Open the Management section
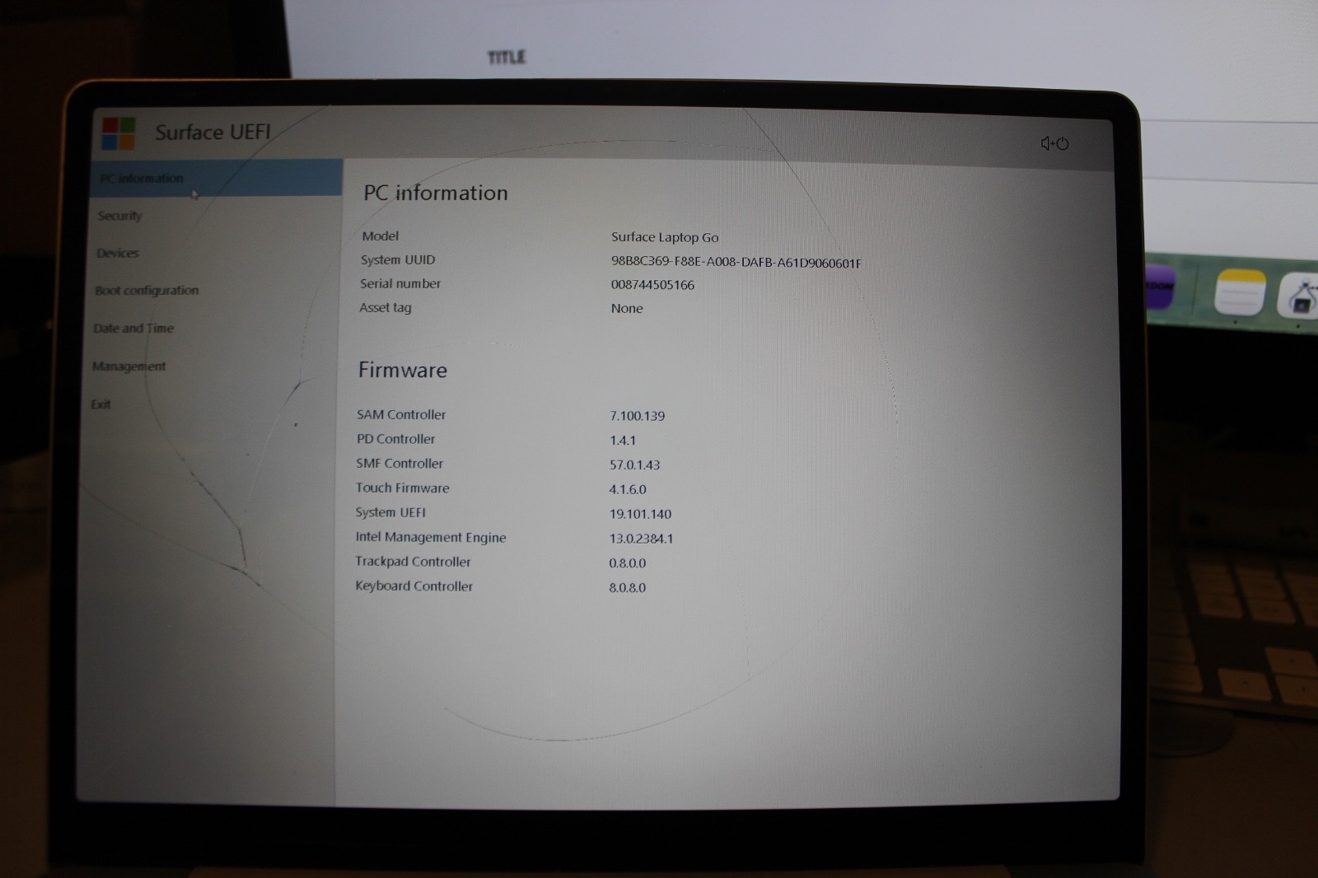1318x878 pixels. [x=129, y=367]
